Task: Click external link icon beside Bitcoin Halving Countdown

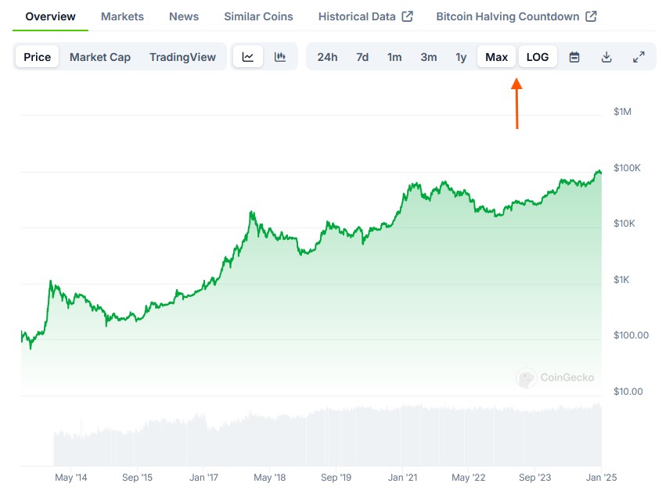Action: click(x=591, y=16)
